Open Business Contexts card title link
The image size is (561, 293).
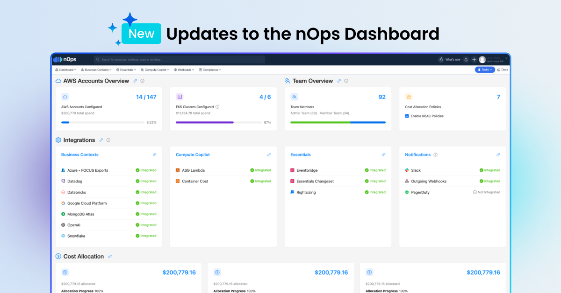[80, 154]
